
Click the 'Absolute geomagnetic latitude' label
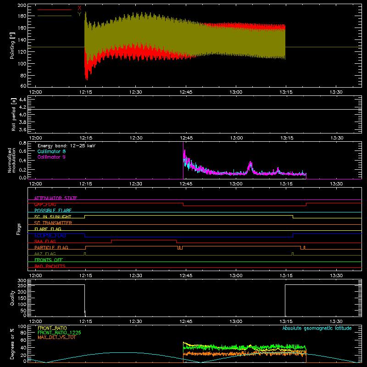[317, 328]
